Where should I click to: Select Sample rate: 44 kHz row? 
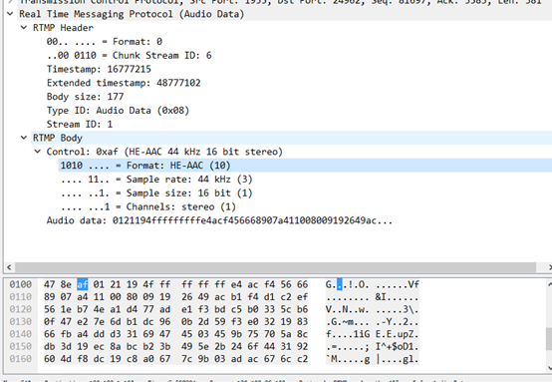coord(156,179)
